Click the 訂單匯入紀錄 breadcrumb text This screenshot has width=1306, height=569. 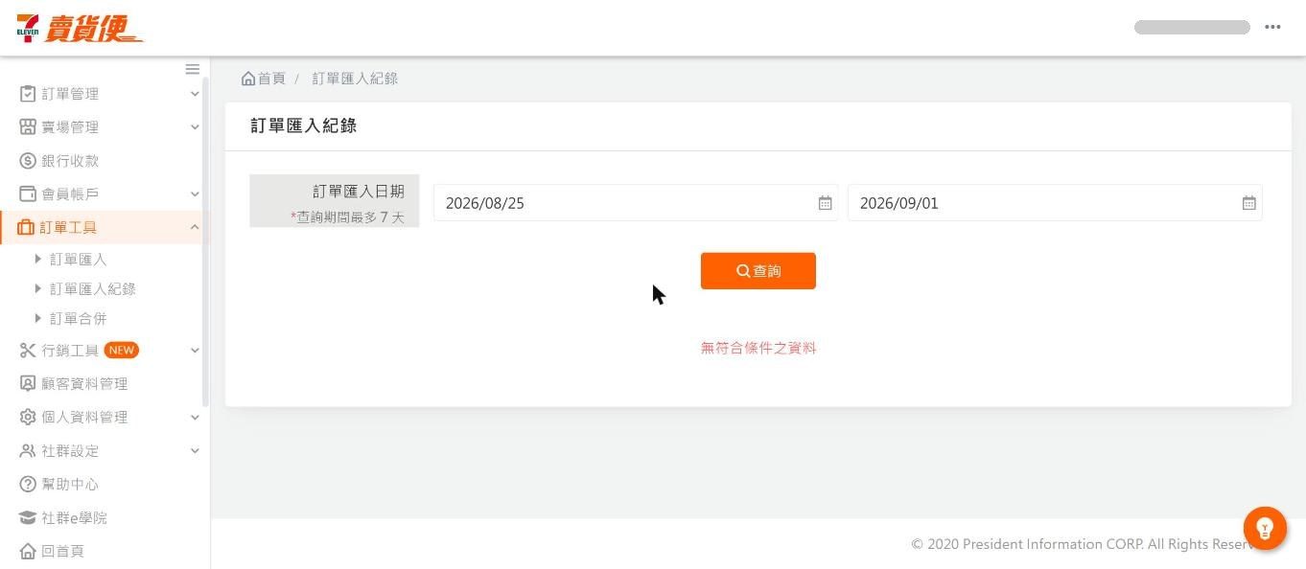click(355, 79)
